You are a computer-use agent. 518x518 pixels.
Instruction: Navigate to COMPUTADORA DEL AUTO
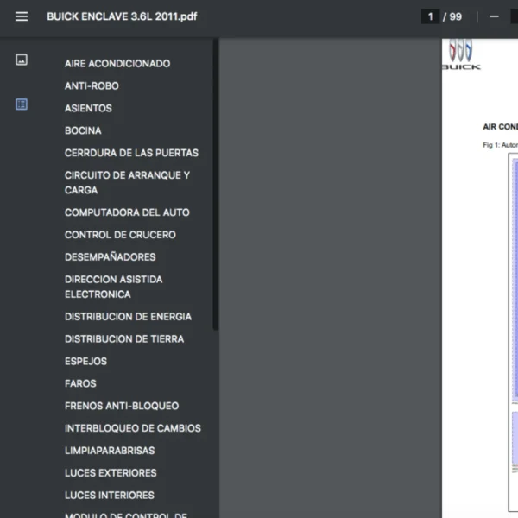click(x=127, y=212)
